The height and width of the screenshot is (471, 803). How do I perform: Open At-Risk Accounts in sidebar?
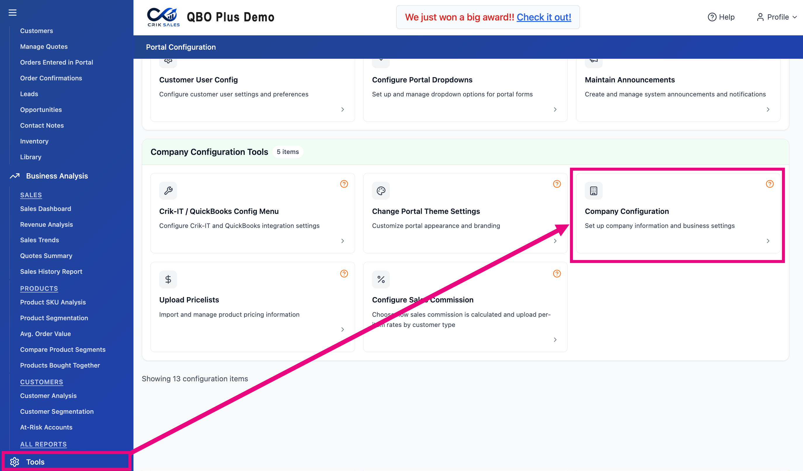[x=46, y=427]
